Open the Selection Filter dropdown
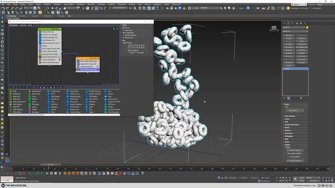This screenshot has width=335, height=188. [28, 8]
